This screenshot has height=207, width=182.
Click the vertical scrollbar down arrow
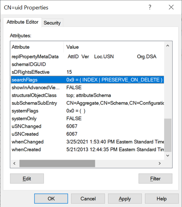coord(168,156)
